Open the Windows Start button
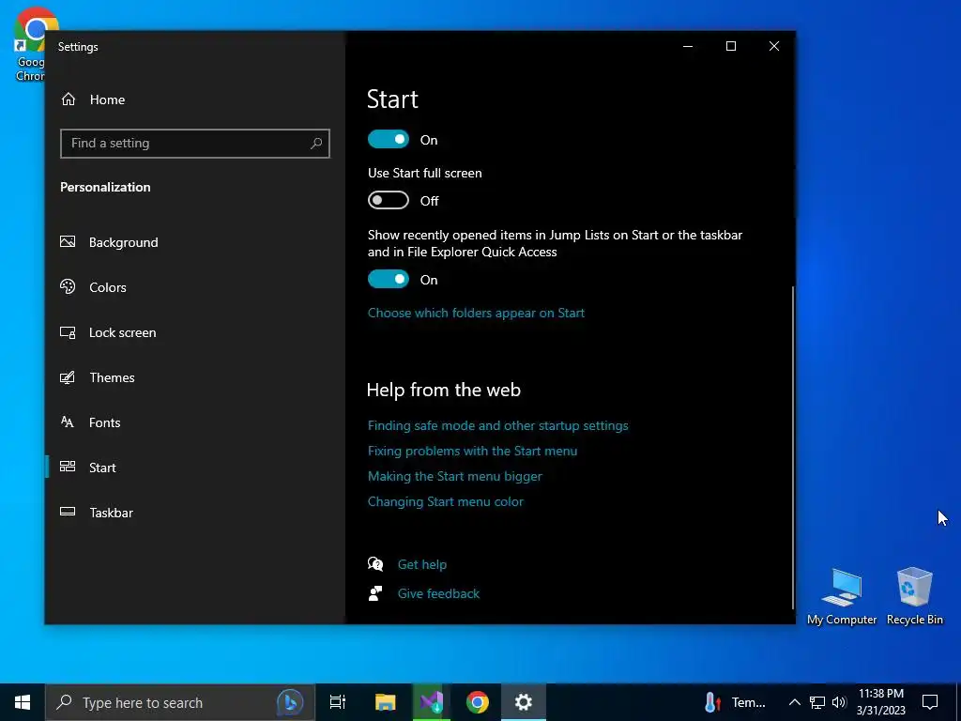 point(23,702)
